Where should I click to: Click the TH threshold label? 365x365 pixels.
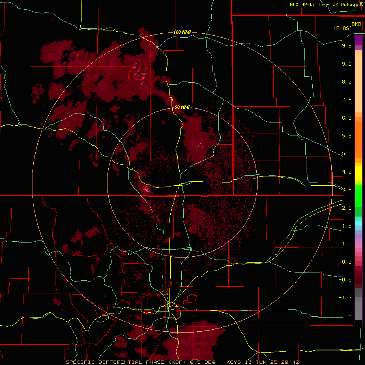pyautogui.click(x=348, y=316)
